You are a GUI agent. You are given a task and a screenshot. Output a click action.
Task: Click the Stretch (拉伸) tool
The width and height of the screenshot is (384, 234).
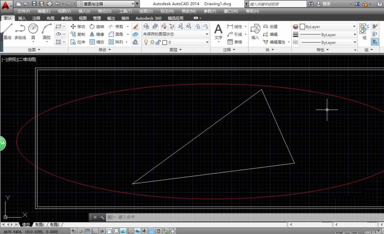click(x=78, y=42)
